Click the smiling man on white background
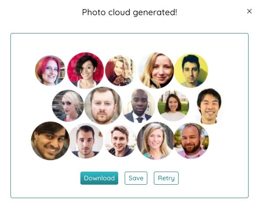This screenshot has width=259, height=209. tap(209, 106)
